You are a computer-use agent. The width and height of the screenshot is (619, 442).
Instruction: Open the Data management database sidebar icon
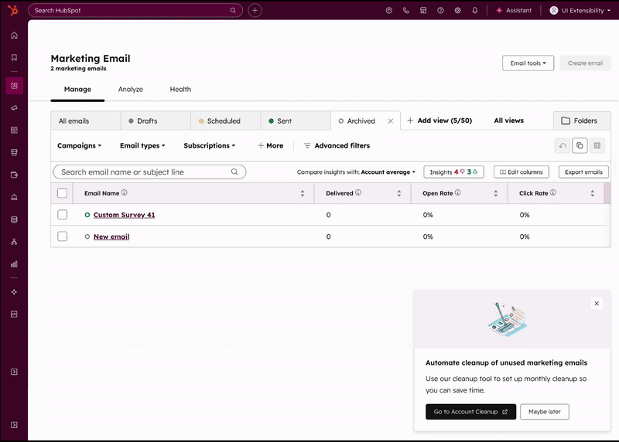[x=14, y=219]
